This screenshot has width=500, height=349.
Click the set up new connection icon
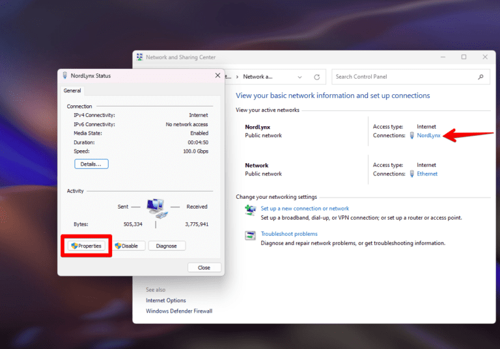[x=250, y=209]
